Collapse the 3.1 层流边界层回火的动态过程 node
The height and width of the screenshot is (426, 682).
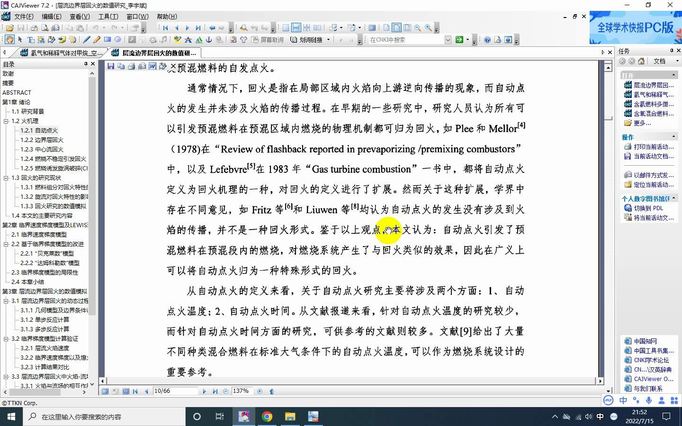[6, 301]
